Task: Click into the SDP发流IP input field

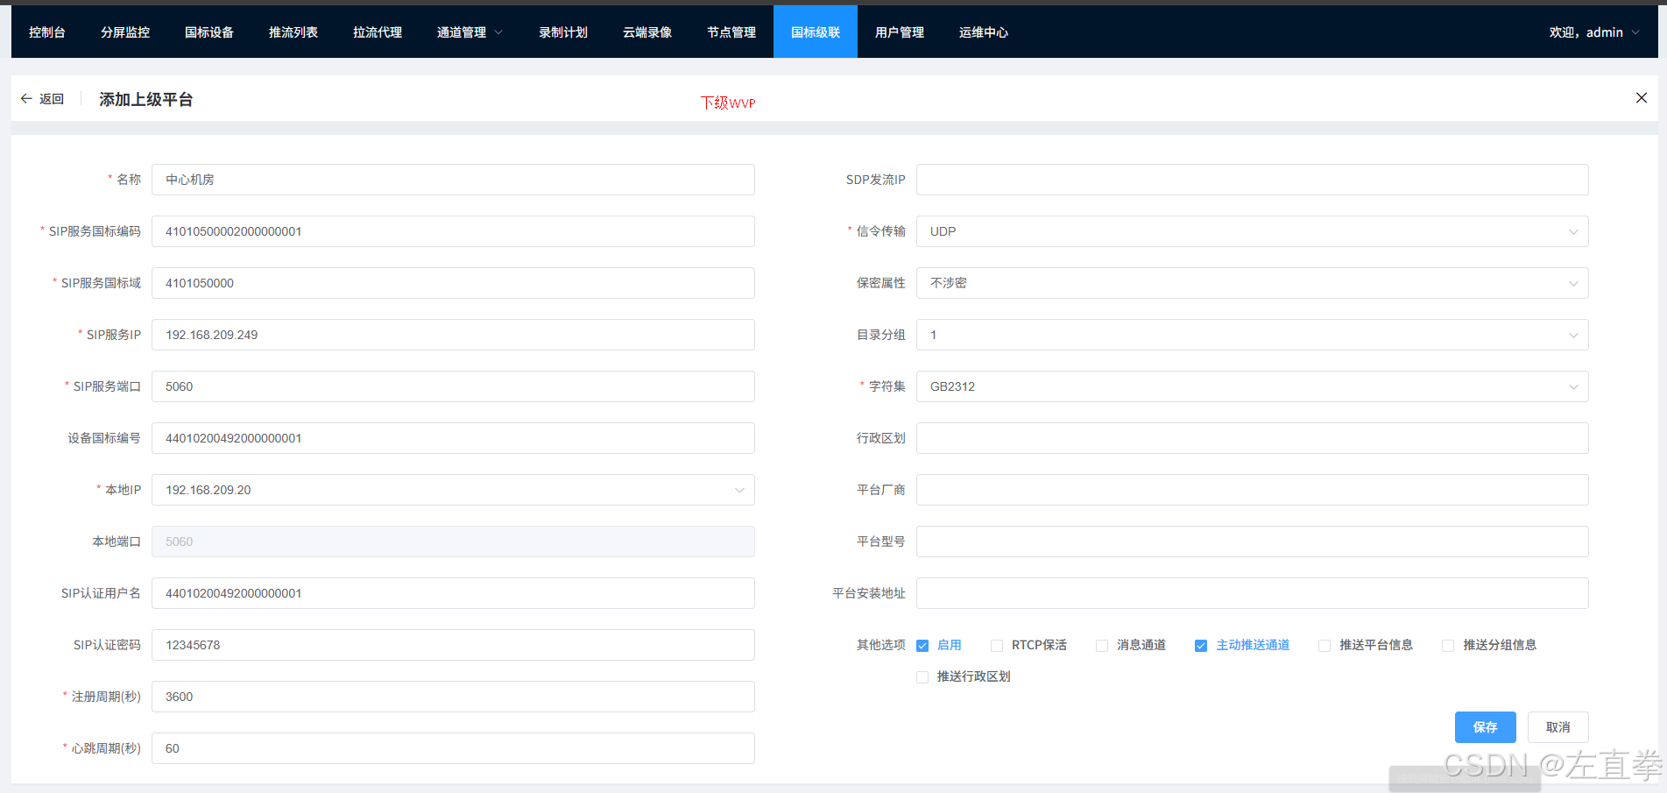Action: (1251, 180)
